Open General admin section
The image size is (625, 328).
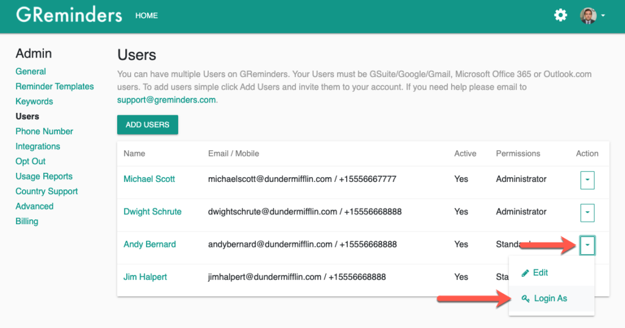coord(31,71)
